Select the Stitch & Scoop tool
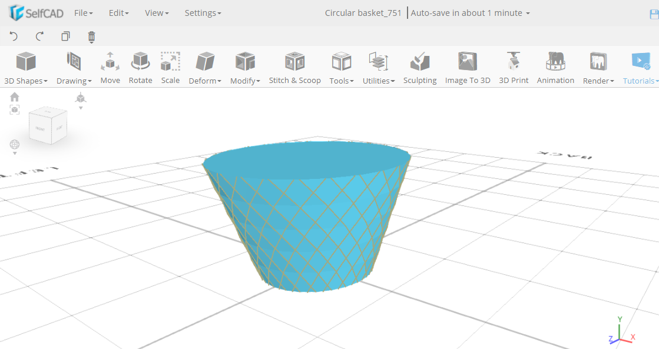This screenshot has width=659, height=349. [x=294, y=68]
